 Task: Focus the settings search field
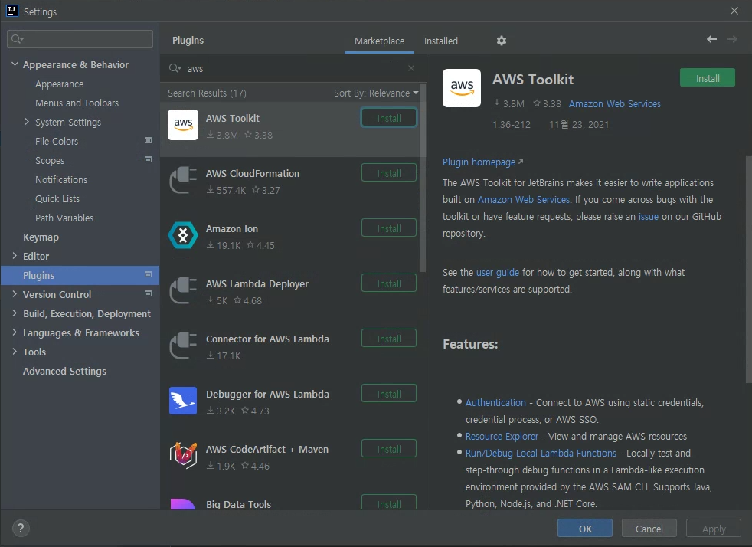(x=80, y=39)
